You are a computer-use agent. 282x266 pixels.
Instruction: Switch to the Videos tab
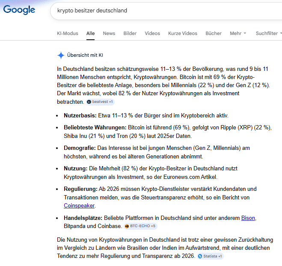pyautogui.click(x=152, y=33)
